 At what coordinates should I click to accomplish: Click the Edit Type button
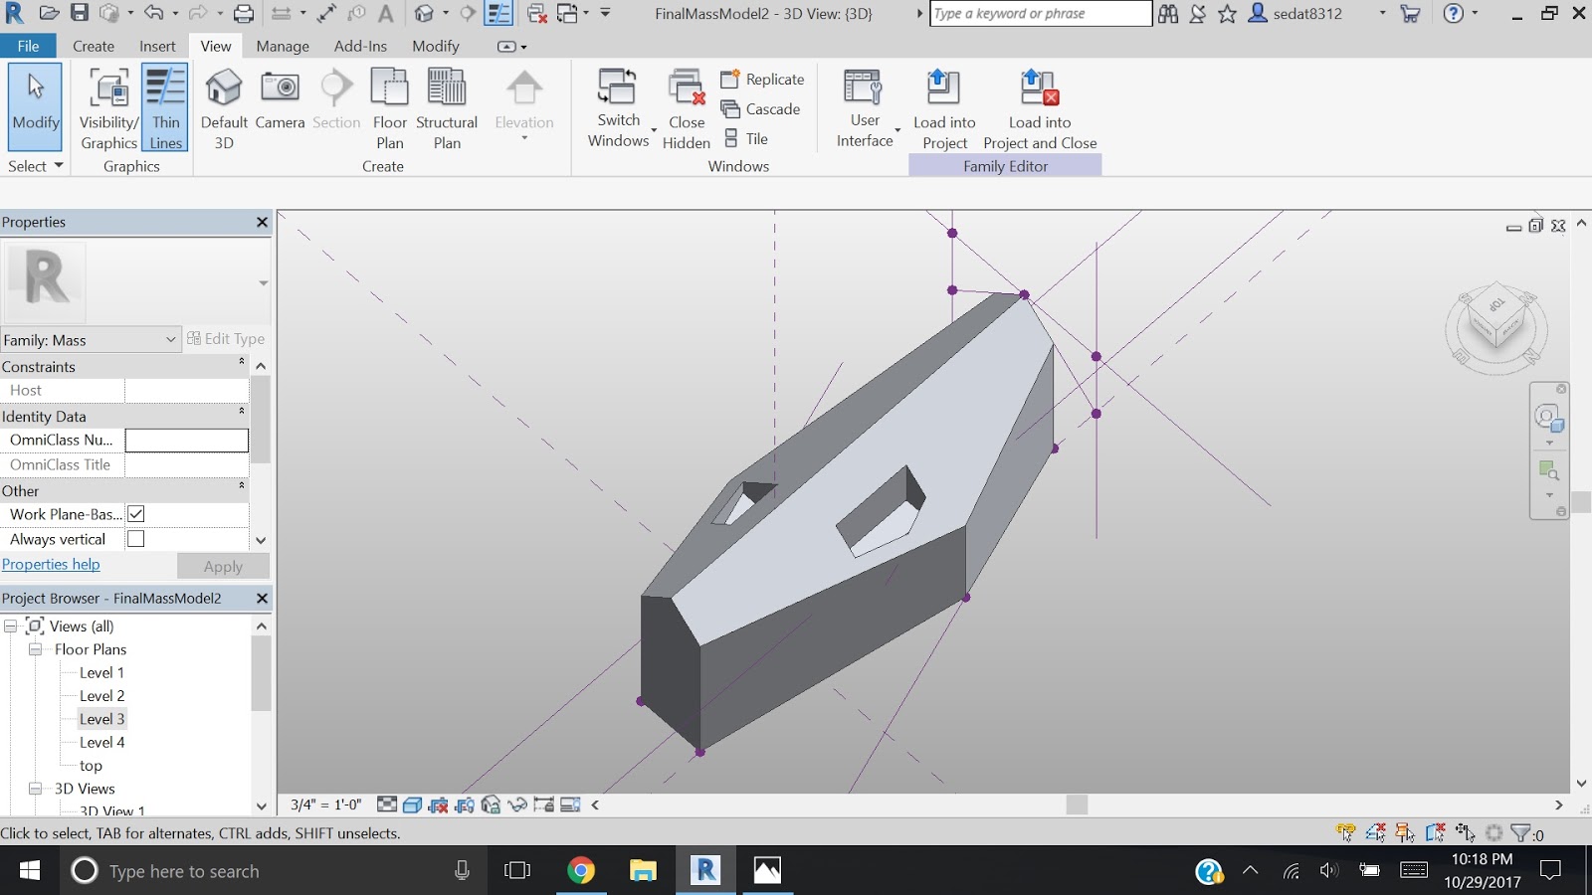(227, 338)
